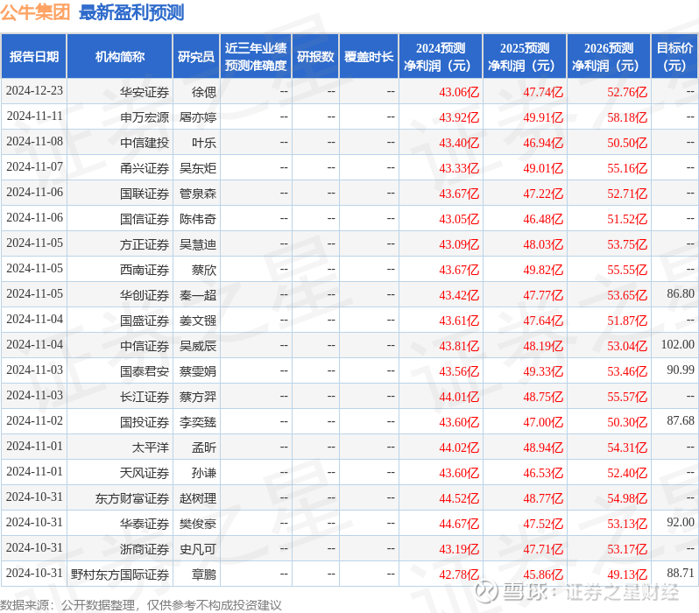Click analyst name 姜文镪

tap(197, 321)
